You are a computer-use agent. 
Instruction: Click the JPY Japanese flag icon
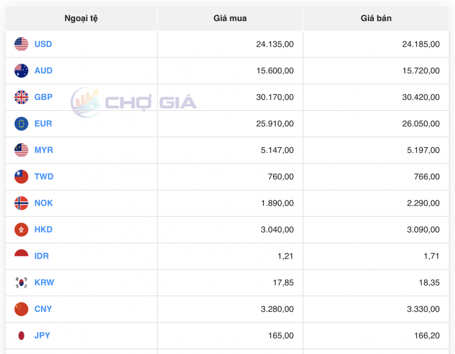pos(21,335)
